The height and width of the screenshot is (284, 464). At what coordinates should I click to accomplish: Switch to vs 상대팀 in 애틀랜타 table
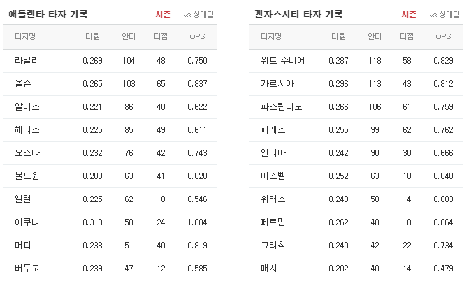pos(198,15)
